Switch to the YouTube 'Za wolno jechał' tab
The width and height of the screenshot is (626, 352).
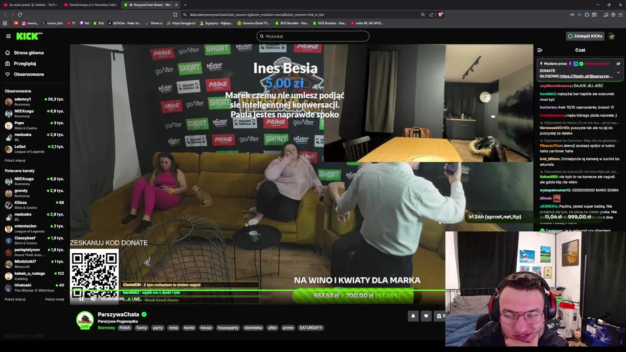[30, 5]
